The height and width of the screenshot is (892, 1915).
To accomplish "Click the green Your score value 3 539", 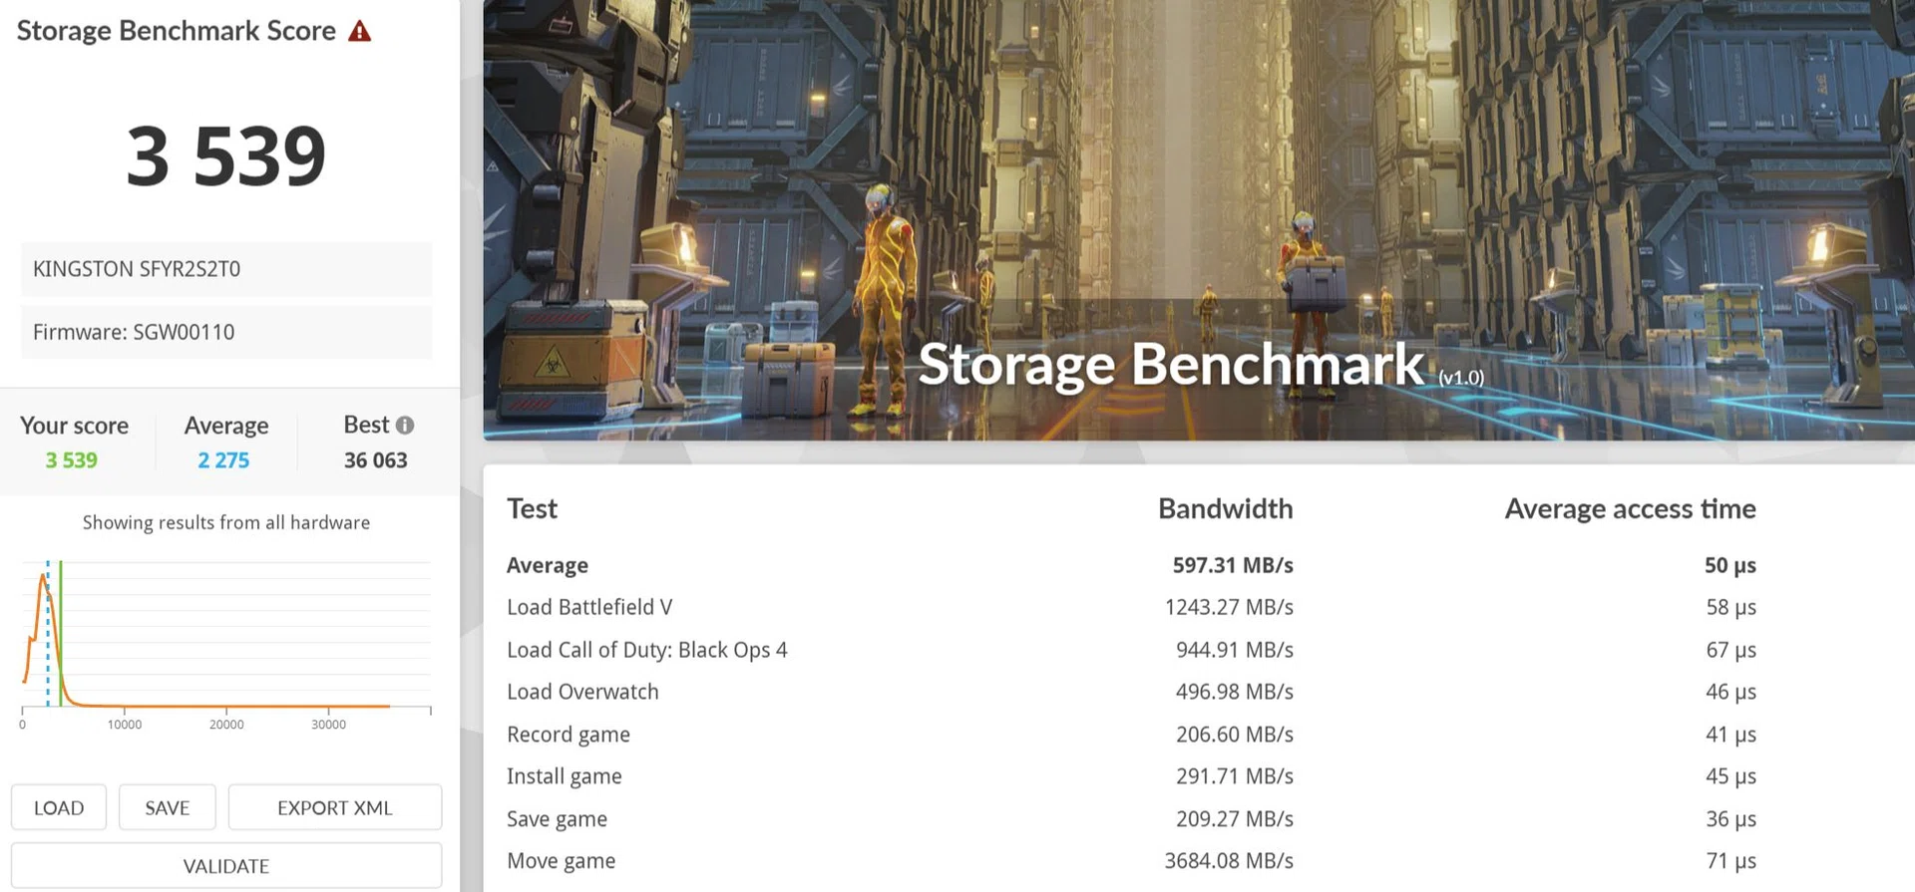I will click(72, 460).
